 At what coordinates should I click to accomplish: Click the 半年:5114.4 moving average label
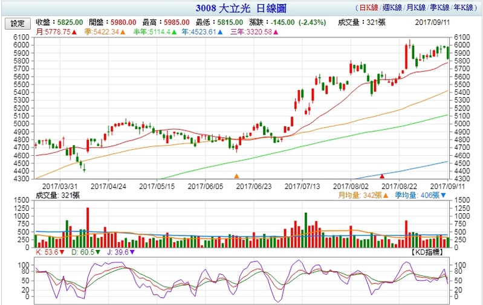[x=152, y=32]
